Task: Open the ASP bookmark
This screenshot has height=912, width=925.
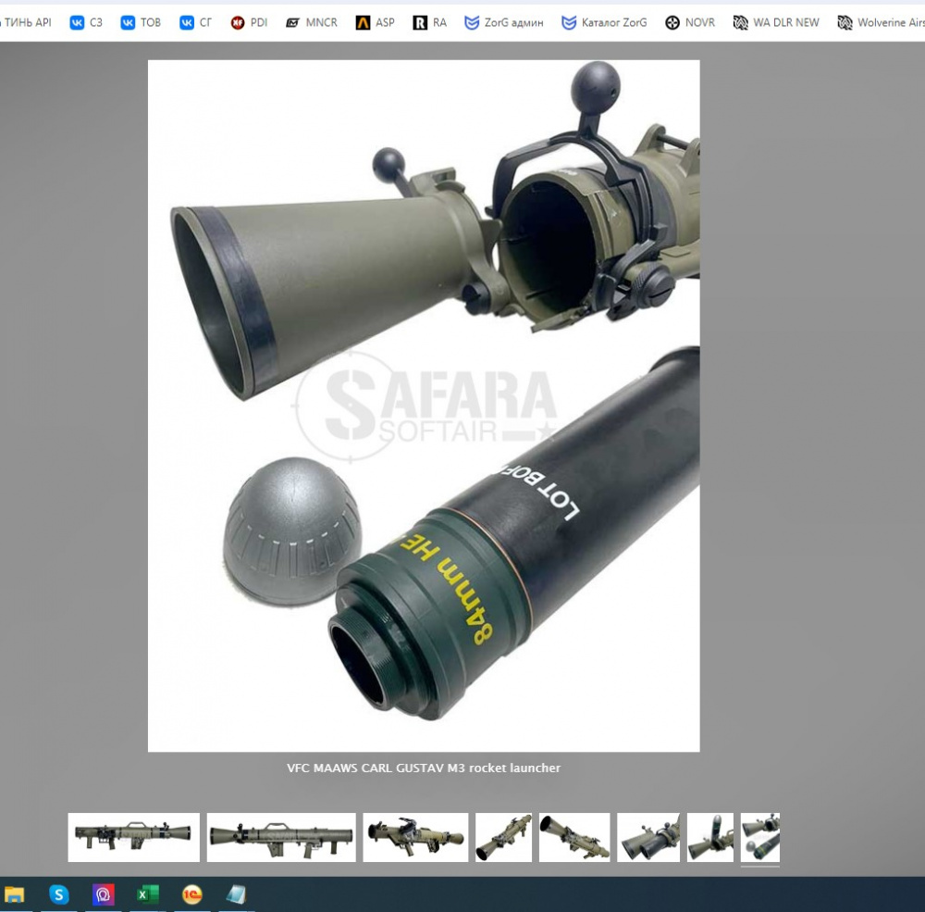Action: coord(376,22)
